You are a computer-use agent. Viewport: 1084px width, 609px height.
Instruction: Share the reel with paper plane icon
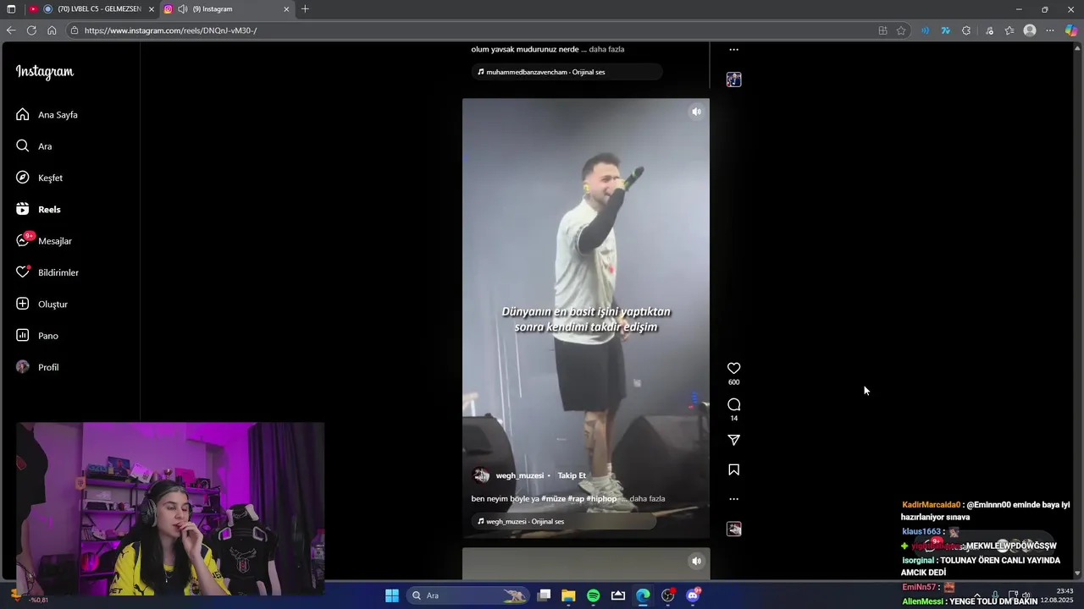click(734, 440)
